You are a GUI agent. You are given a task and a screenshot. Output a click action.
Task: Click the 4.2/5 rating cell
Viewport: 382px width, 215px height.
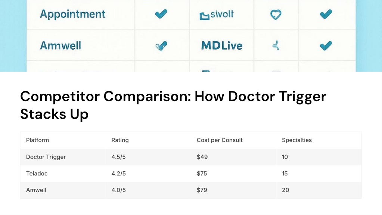click(x=119, y=174)
